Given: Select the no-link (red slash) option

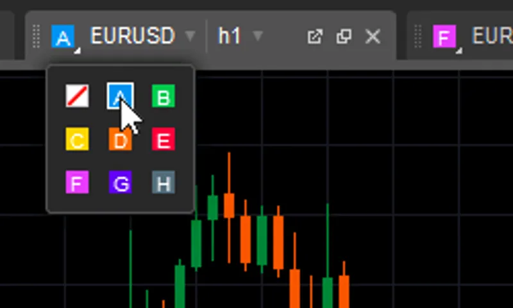Looking at the screenshot, I should [x=77, y=96].
